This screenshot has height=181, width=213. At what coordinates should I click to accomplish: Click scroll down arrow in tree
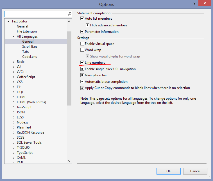point(69,161)
